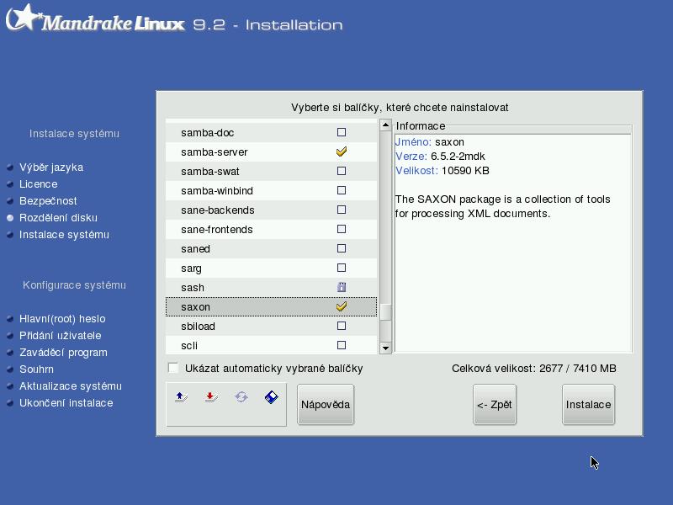Click the blue up-arrow tree icon
Image resolution: width=673 pixels, height=505 pixels.
[181, 397]
